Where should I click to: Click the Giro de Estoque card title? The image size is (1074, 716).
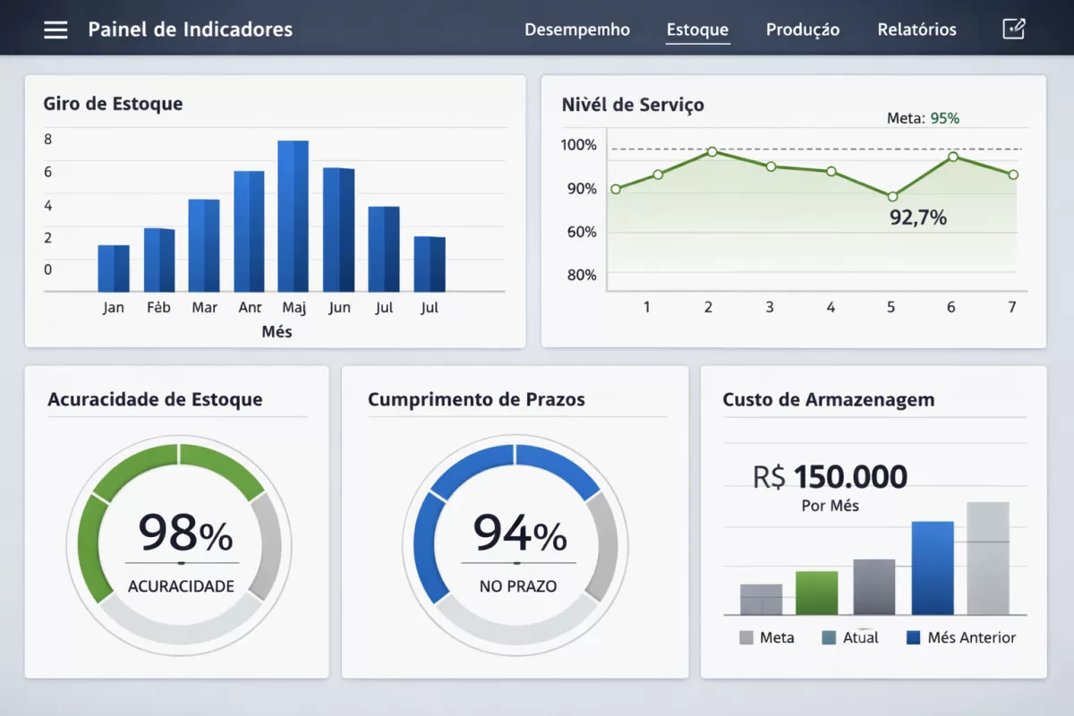tap(113, 103)
